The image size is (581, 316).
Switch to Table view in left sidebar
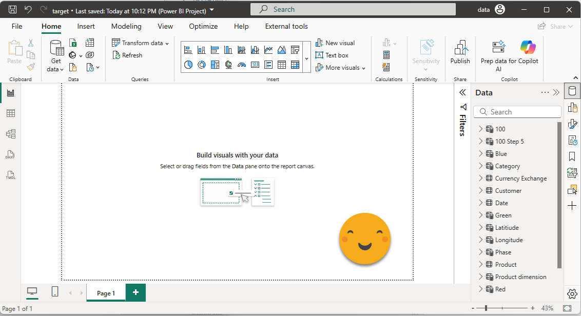(10, 113)
